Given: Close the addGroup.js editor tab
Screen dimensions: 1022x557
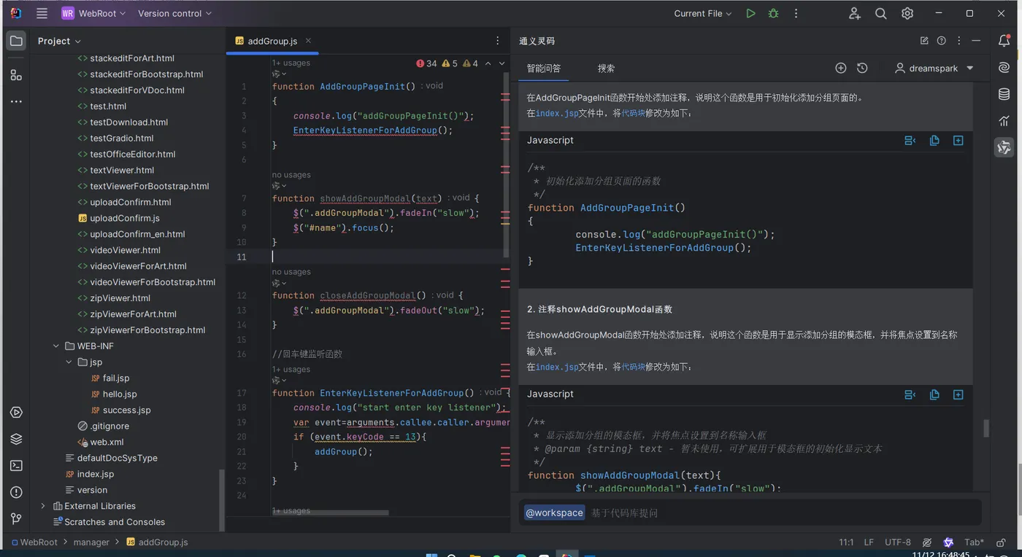Looking at the screenshot, I should click(308, 41).
